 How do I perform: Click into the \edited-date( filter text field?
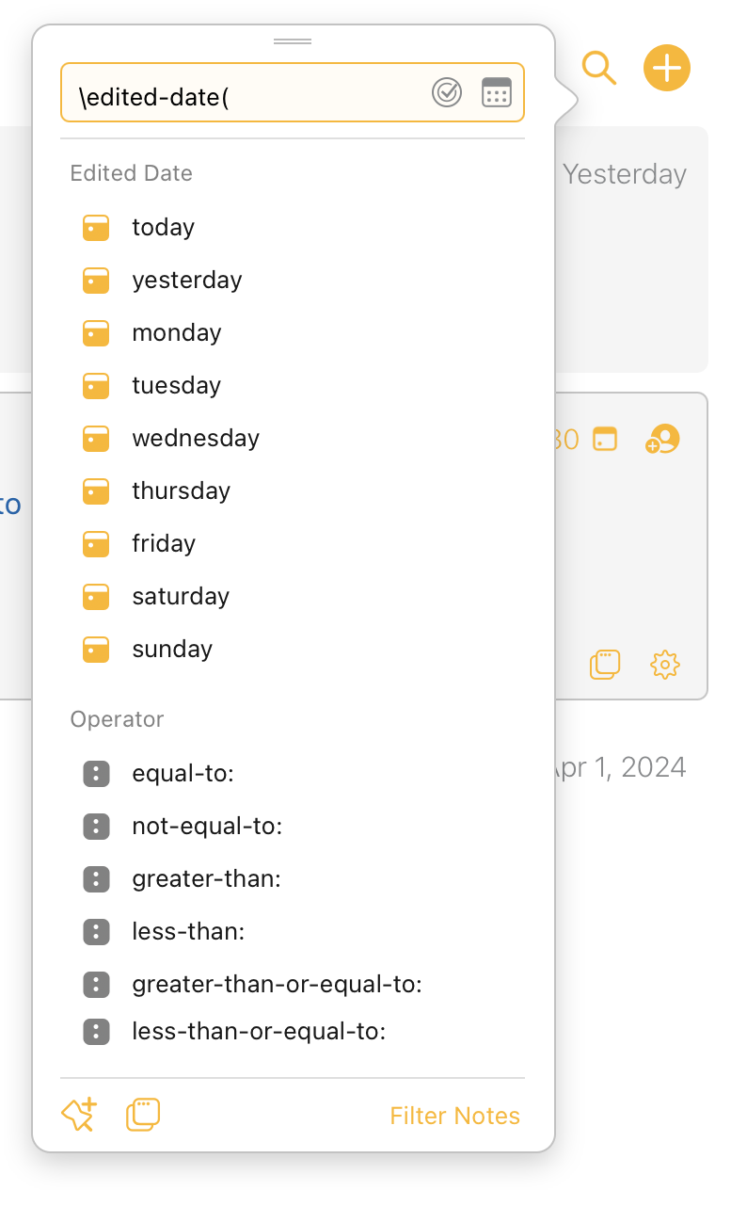tap(245, 93)
